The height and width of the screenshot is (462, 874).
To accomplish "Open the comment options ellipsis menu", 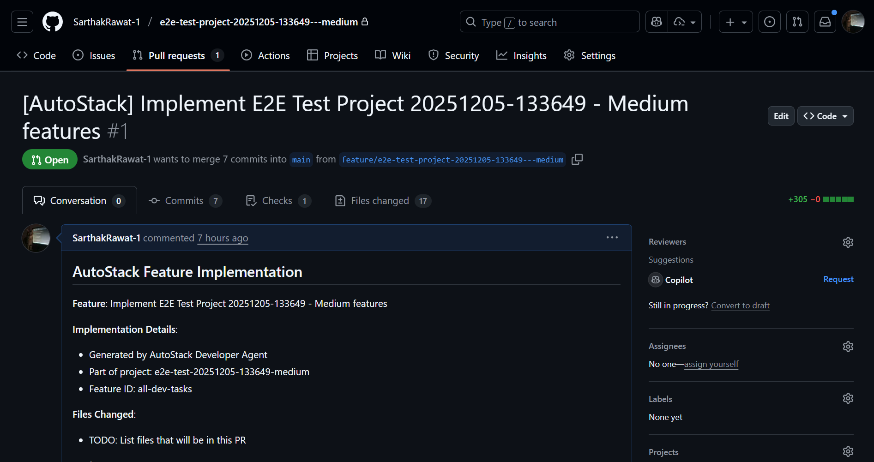I will (612, 237).
